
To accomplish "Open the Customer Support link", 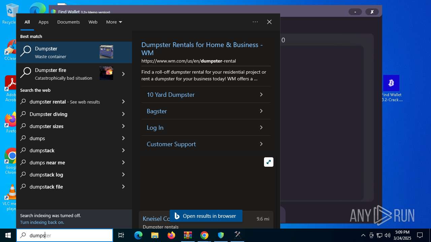I will tap(206, 144).
